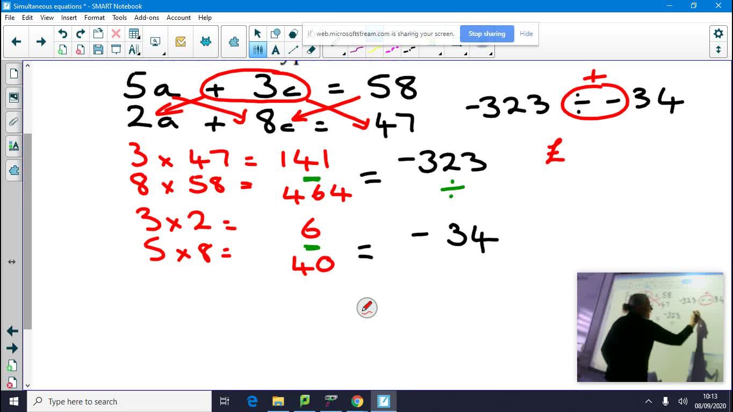The image size is (733, 412).
Task: Select the Text tool
Action: (x=276, y=49)
